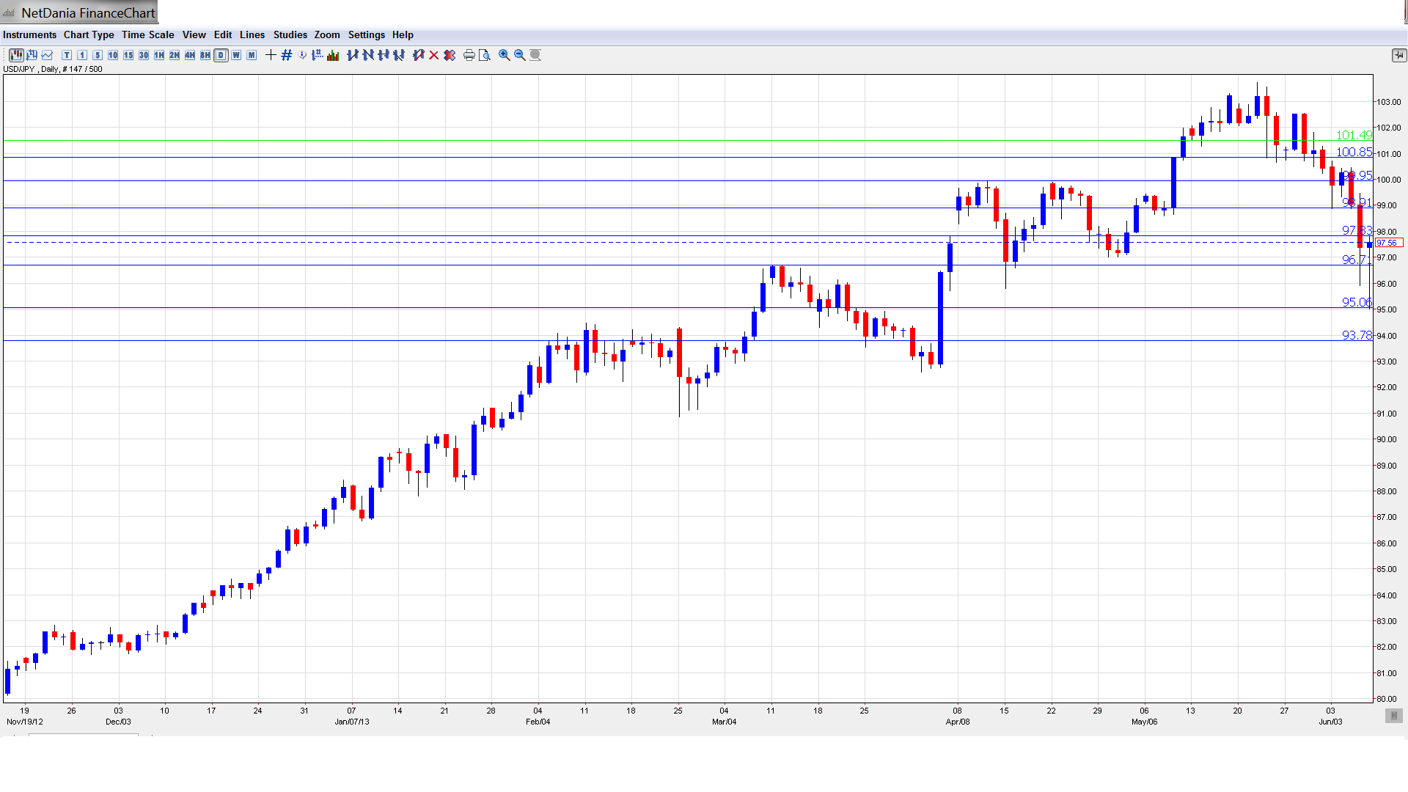The width and height of the screenshot is (1408, 792).
Task: Toggle Daily timeframe button D
Action: pyautogui.click(x=221, y=55)
